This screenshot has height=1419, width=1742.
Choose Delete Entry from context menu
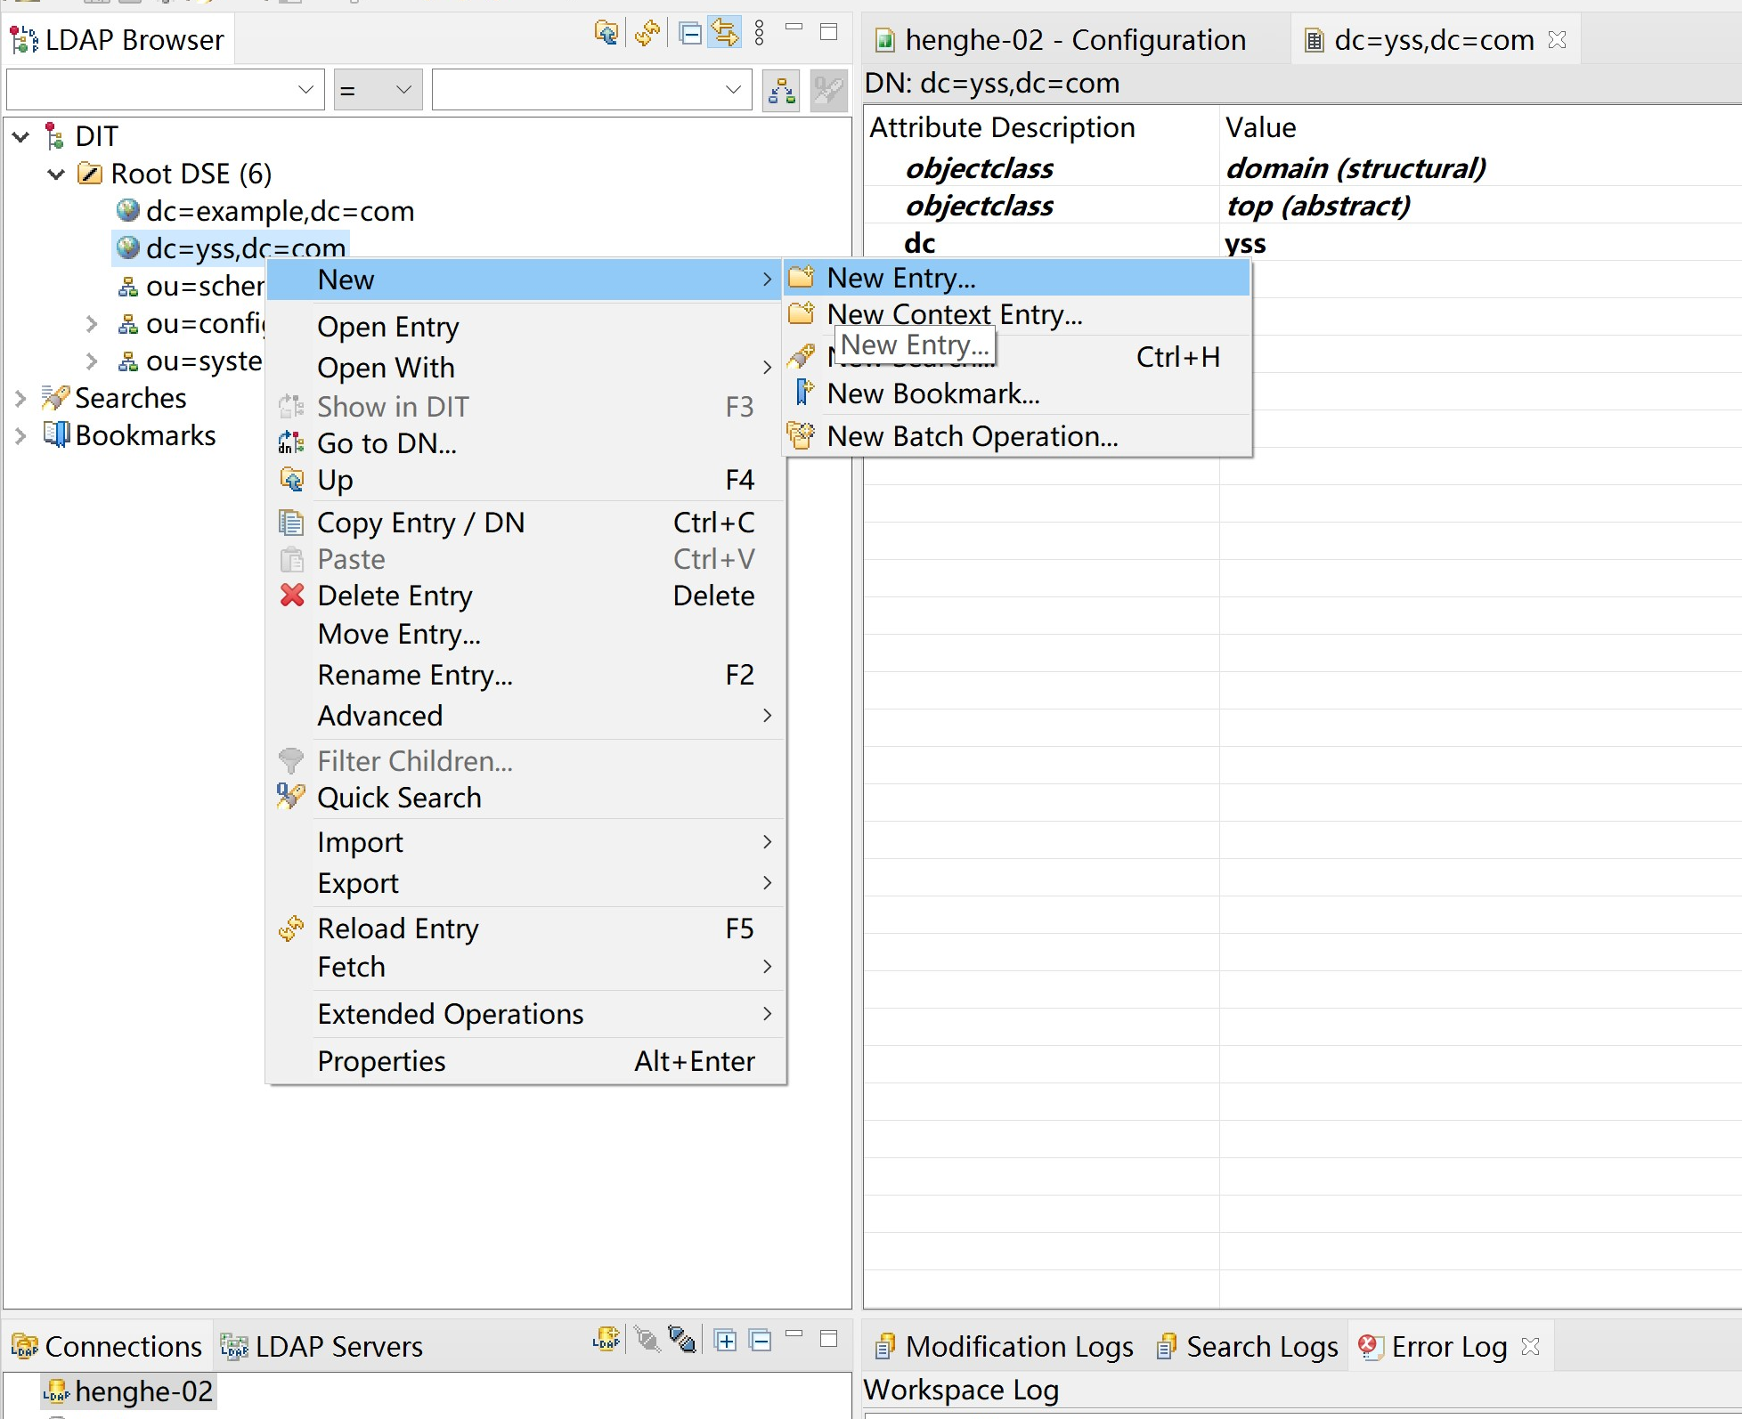[395, 596]
